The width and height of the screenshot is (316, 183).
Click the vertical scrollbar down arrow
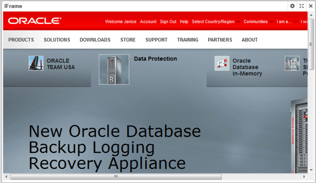coord(311,170)
